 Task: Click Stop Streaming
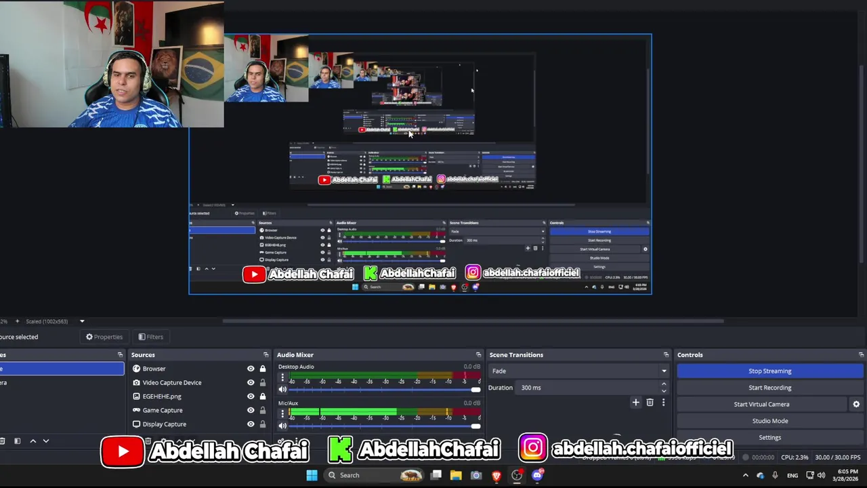click(x=770, y=371)
